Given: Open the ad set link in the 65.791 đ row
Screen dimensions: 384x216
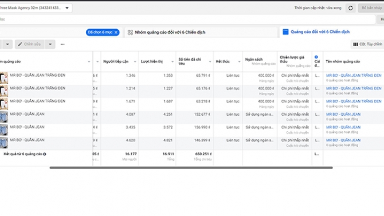Looking at the screenshot, I should coord(354,76).
